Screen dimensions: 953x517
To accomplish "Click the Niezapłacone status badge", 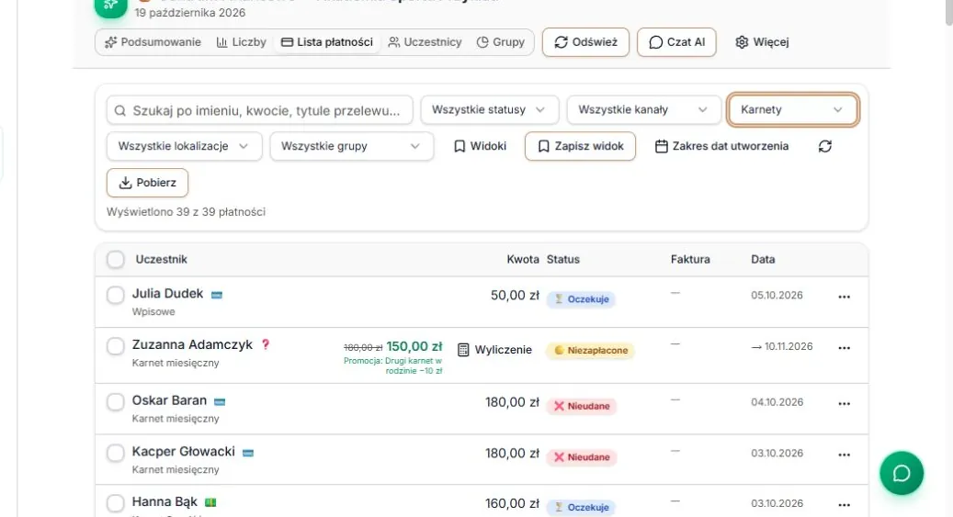I will click(x=591, y=351).
